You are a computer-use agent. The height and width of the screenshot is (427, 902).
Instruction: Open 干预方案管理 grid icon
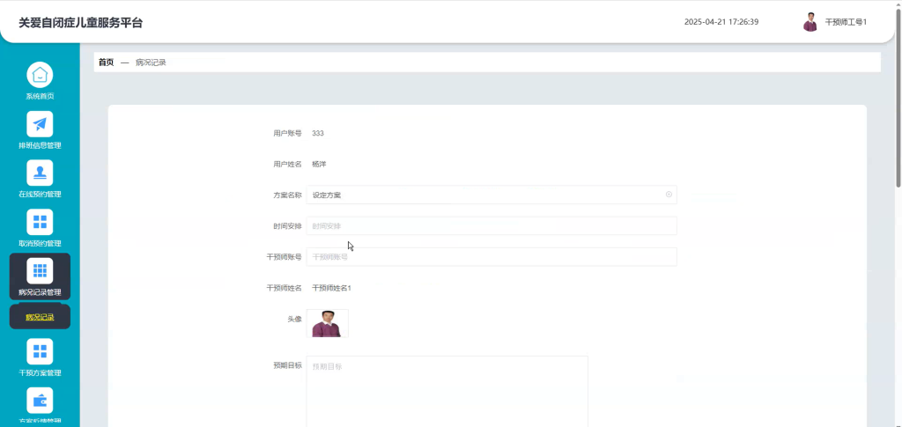(40, 351)
